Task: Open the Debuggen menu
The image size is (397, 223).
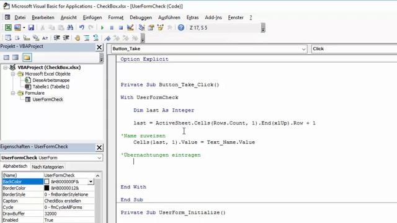Action: click(x=141, y=17)
